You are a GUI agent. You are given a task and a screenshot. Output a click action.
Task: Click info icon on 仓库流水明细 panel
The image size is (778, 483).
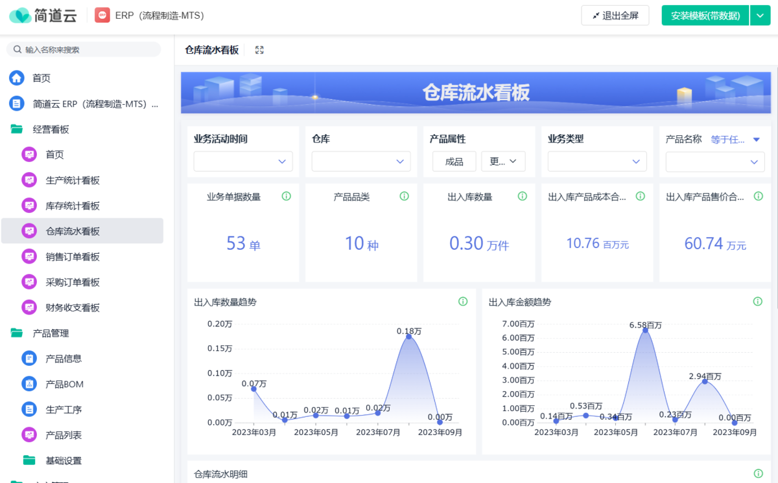click(758, 474)
